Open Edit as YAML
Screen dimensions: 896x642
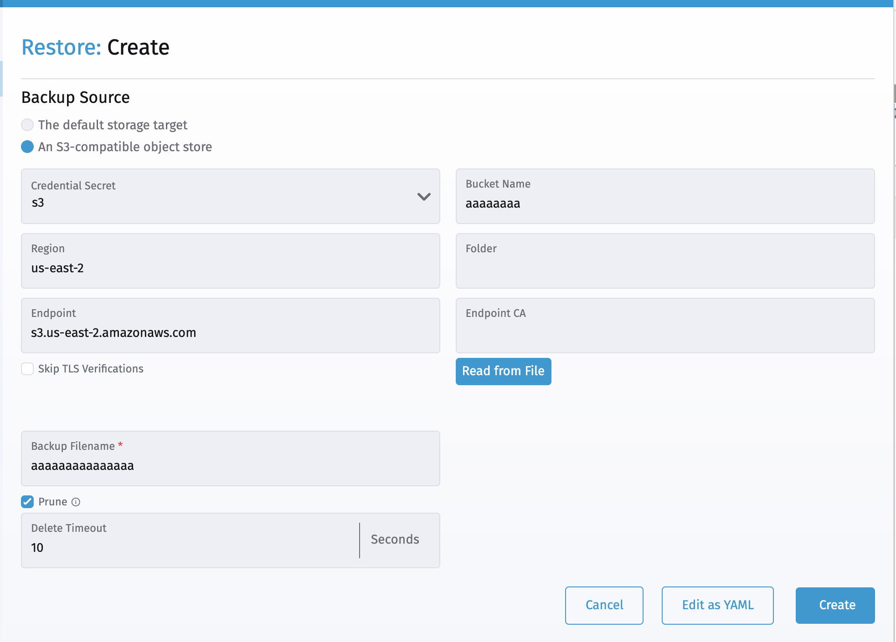[717, 605]
